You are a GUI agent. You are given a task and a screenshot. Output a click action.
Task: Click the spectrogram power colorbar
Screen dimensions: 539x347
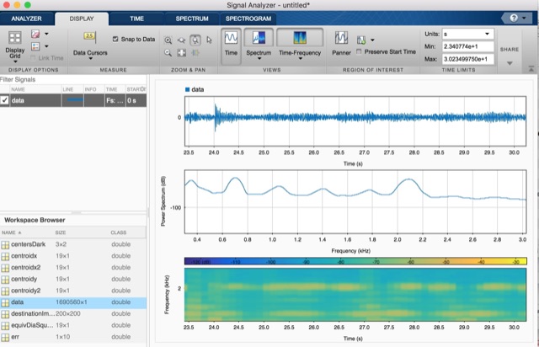(355, 261)
